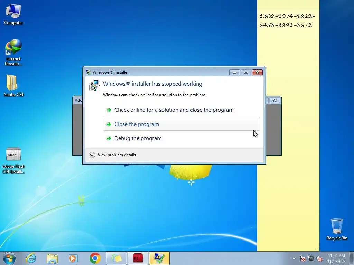Launch Google Chrome from taskbar
The width and height of the screenshot is (354, 265).
(x=95, y=258)
